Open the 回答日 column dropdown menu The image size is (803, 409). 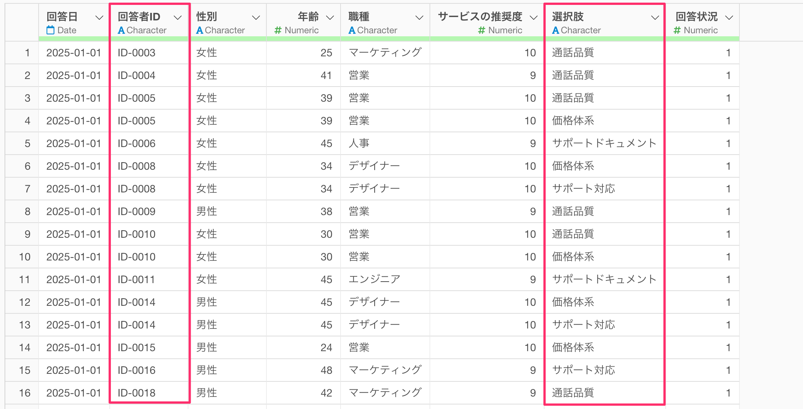click(x=99, y=17)
